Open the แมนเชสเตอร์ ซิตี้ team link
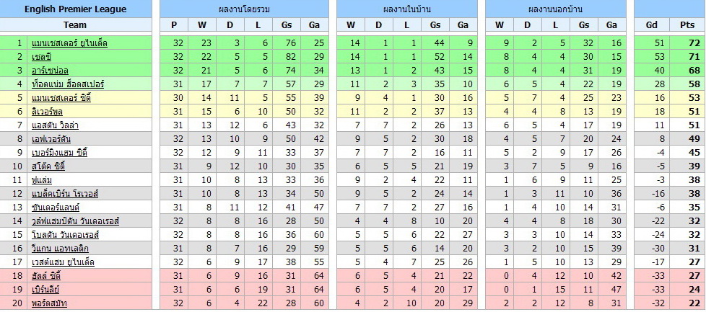 (61, 97)
